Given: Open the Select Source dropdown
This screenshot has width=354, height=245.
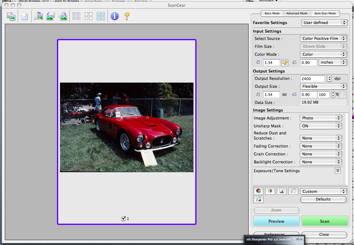Looking at the screenshot, I should 323,38.
